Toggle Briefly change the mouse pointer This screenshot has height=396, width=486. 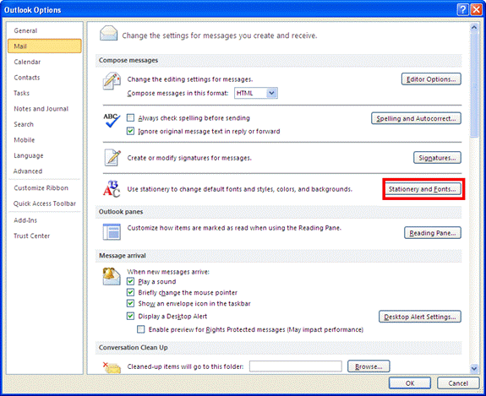pyautogui.click(x=130, y=292)
